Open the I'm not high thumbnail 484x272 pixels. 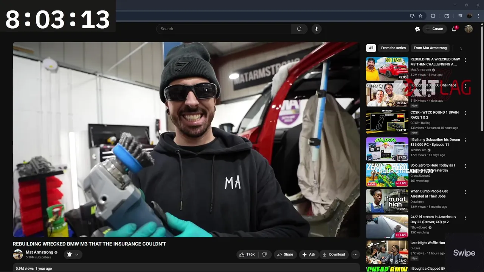pyautogui.click(x=387, y=201)
